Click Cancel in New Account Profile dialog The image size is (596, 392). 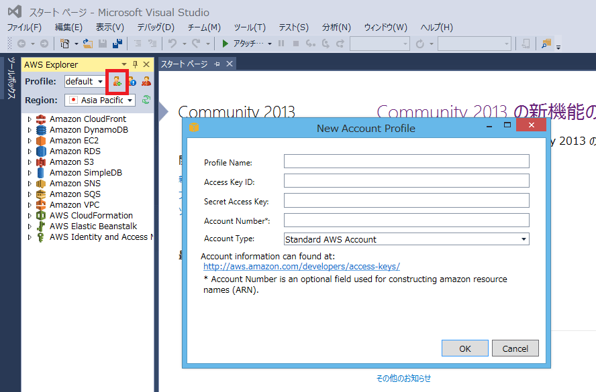(515, 348)
